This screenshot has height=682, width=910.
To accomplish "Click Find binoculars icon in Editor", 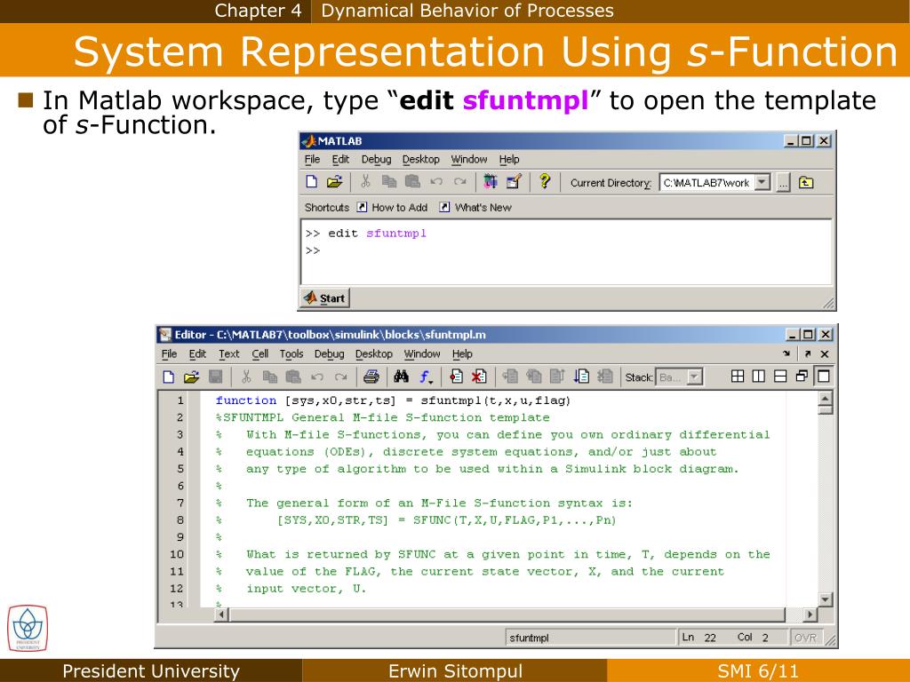I will [x=401, y=377].
